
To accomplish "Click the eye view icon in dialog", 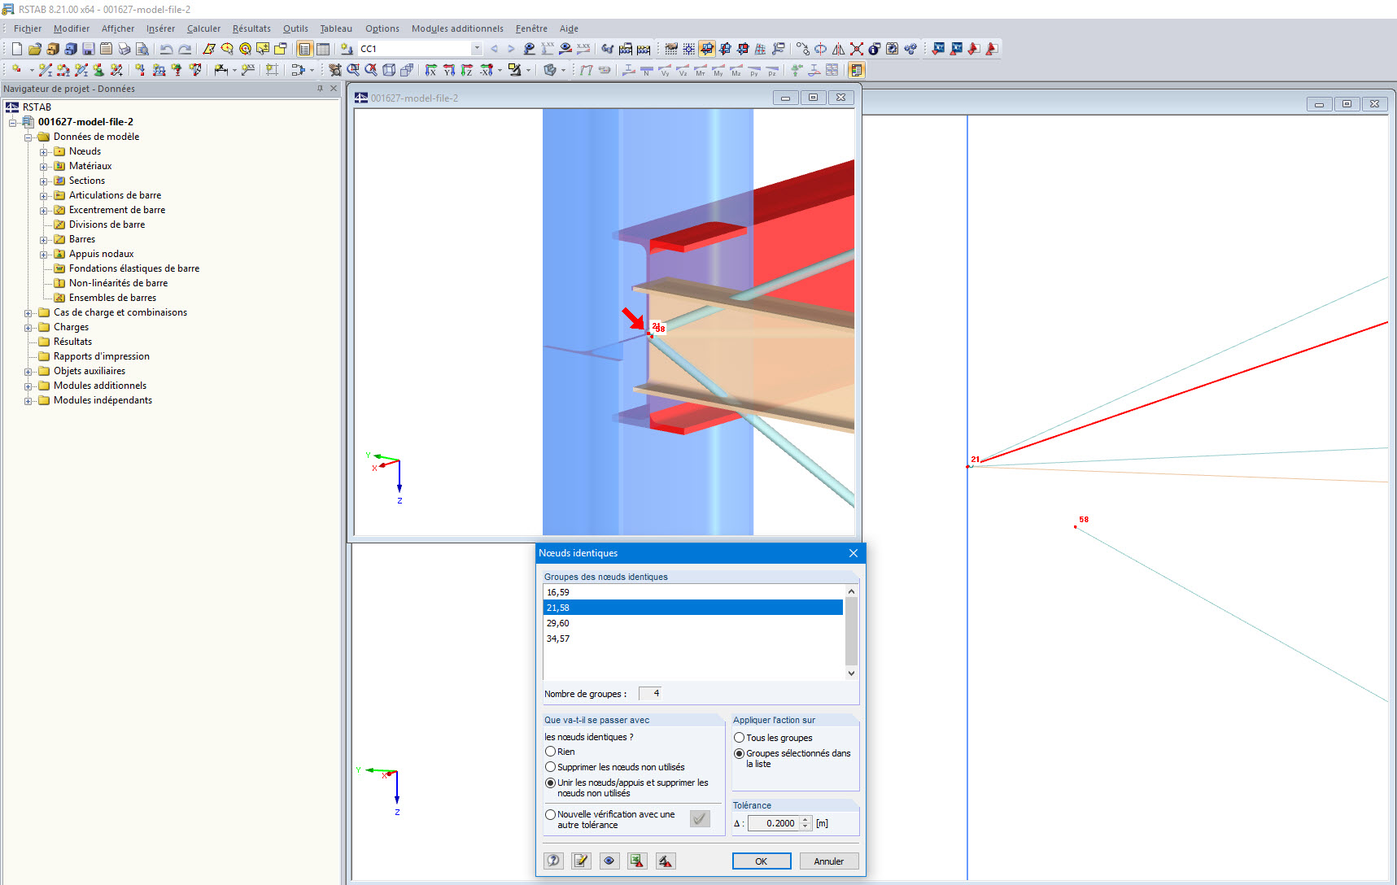I will 609,861.
